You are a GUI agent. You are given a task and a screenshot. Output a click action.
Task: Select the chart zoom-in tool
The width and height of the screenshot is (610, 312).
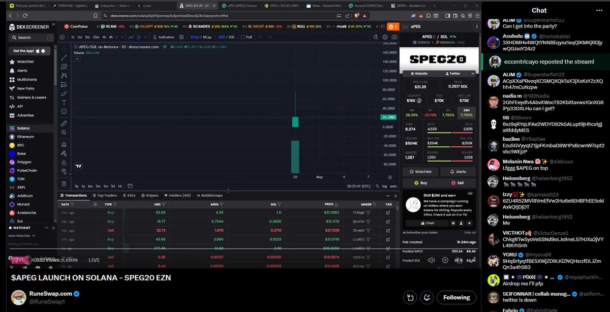tap(64, 132)
